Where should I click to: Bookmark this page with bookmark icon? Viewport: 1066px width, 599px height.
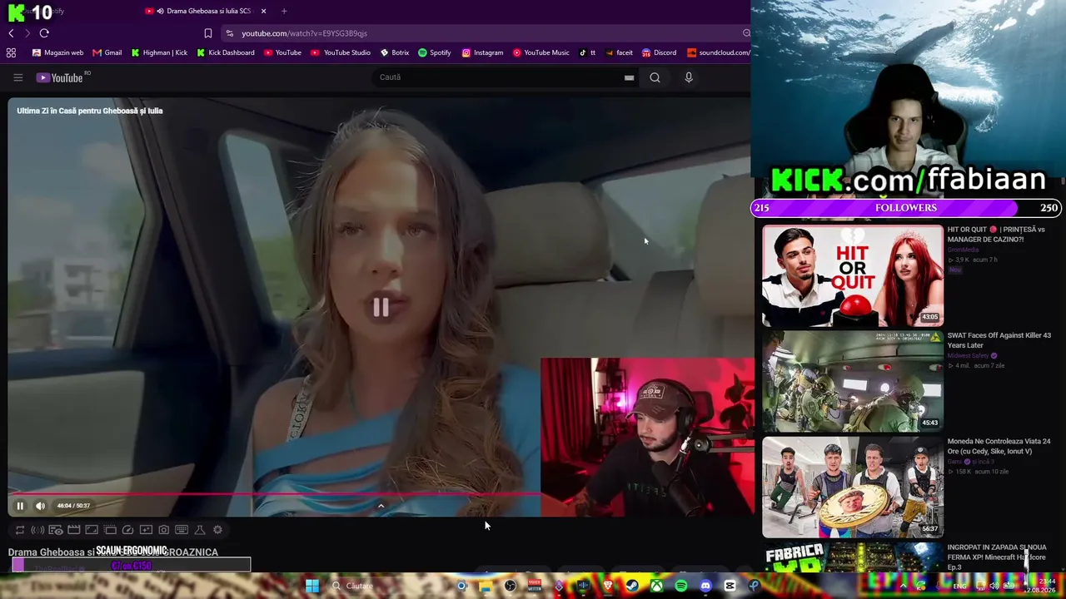pos(208,33)
